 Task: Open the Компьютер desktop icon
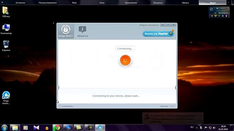[x=6, y=29]
